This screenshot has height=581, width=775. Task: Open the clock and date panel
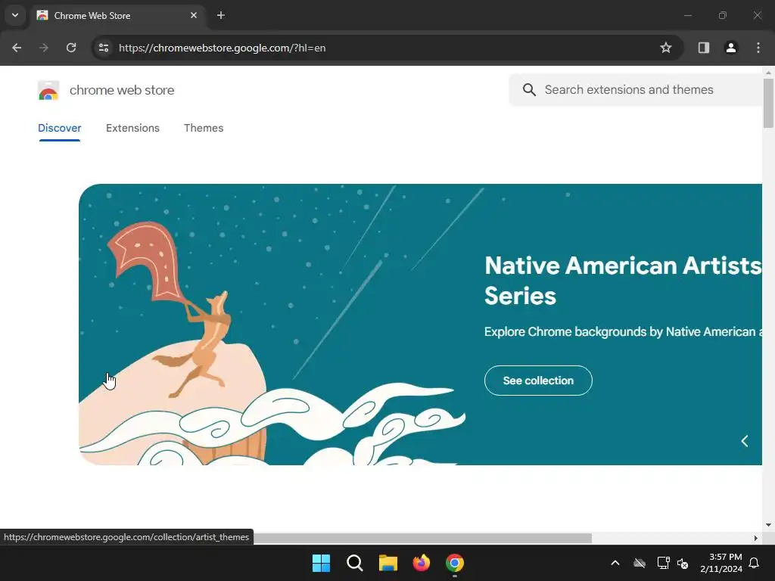pyautogui.click(x=721, y=563)
